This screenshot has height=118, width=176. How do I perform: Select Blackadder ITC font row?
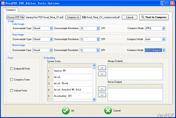click(73, 96)
